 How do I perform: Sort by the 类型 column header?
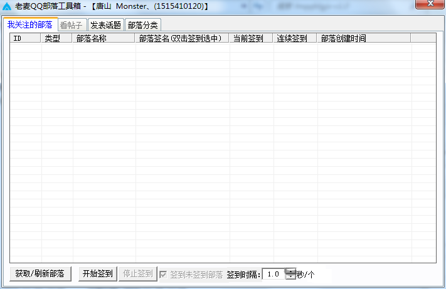pyautogui.click(x=57, y=38)
